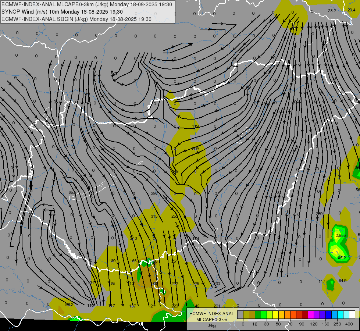Click legend tick label 70
This screenshot has height=331, width=360.
tap(290, 324)
